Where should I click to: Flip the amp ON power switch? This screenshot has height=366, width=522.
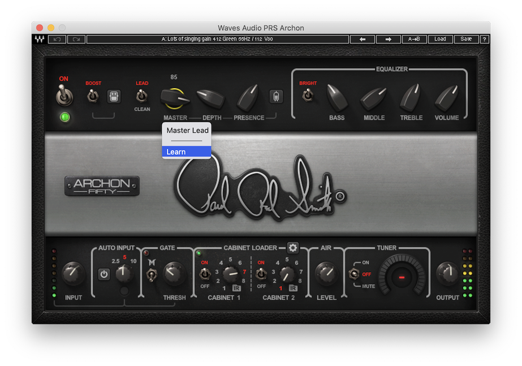[x=63, y=96]
